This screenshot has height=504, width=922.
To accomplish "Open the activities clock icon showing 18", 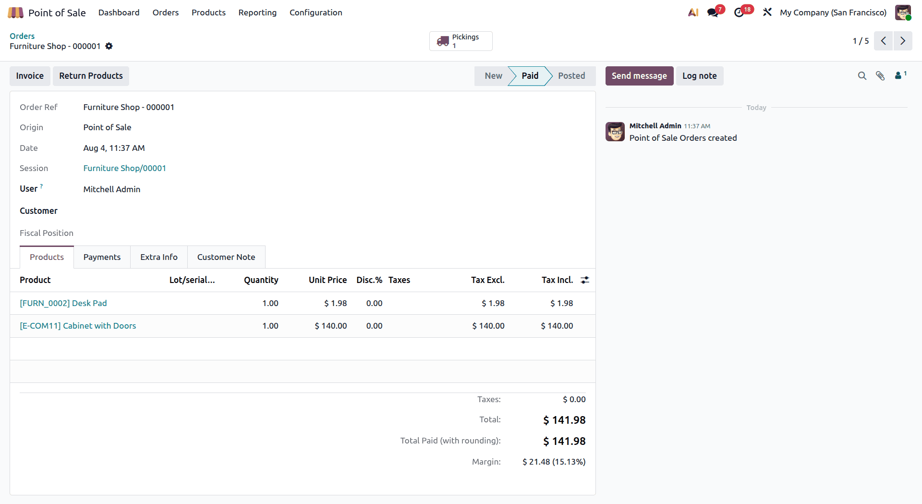I will 739,12.
